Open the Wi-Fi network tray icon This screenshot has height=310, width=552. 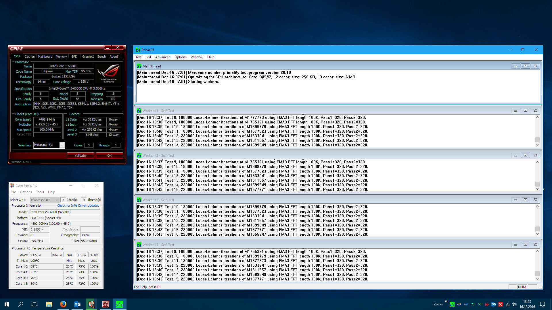pyautogui.click(x=508, y=304)
